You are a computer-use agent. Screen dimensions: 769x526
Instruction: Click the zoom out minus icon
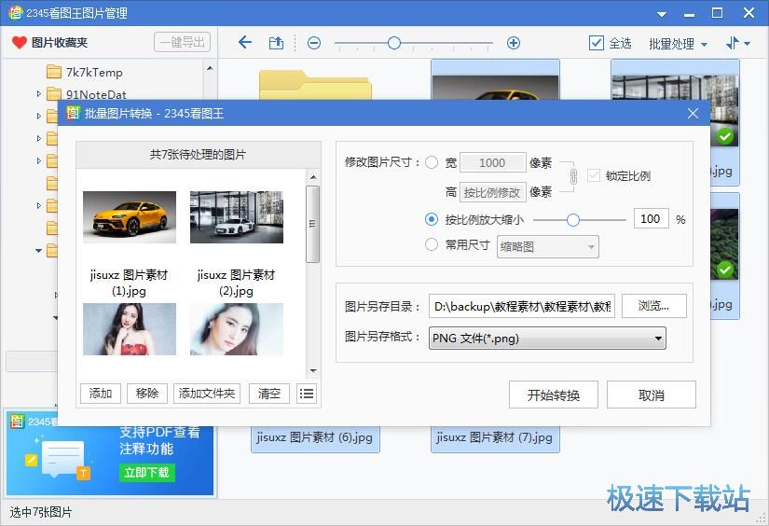coord(314,43)
